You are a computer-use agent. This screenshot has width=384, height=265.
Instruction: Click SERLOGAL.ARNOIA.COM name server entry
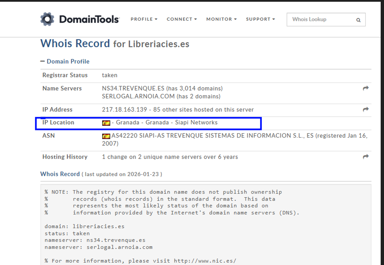point(161,96)
